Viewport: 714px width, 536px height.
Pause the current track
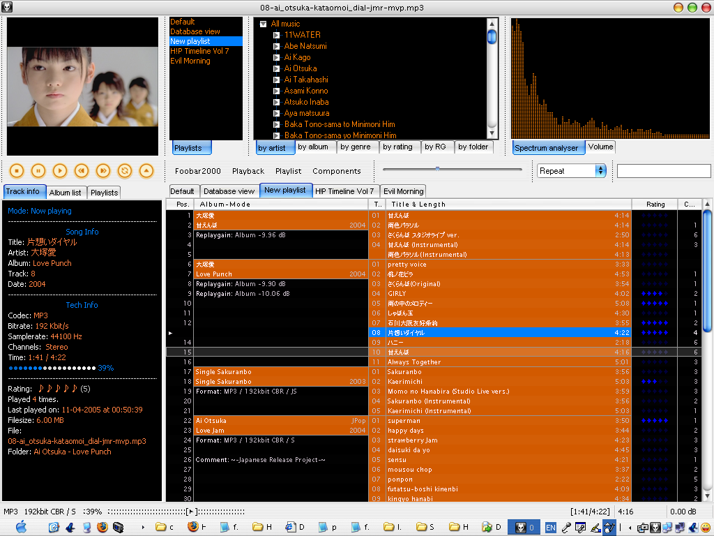pos(38,170)
